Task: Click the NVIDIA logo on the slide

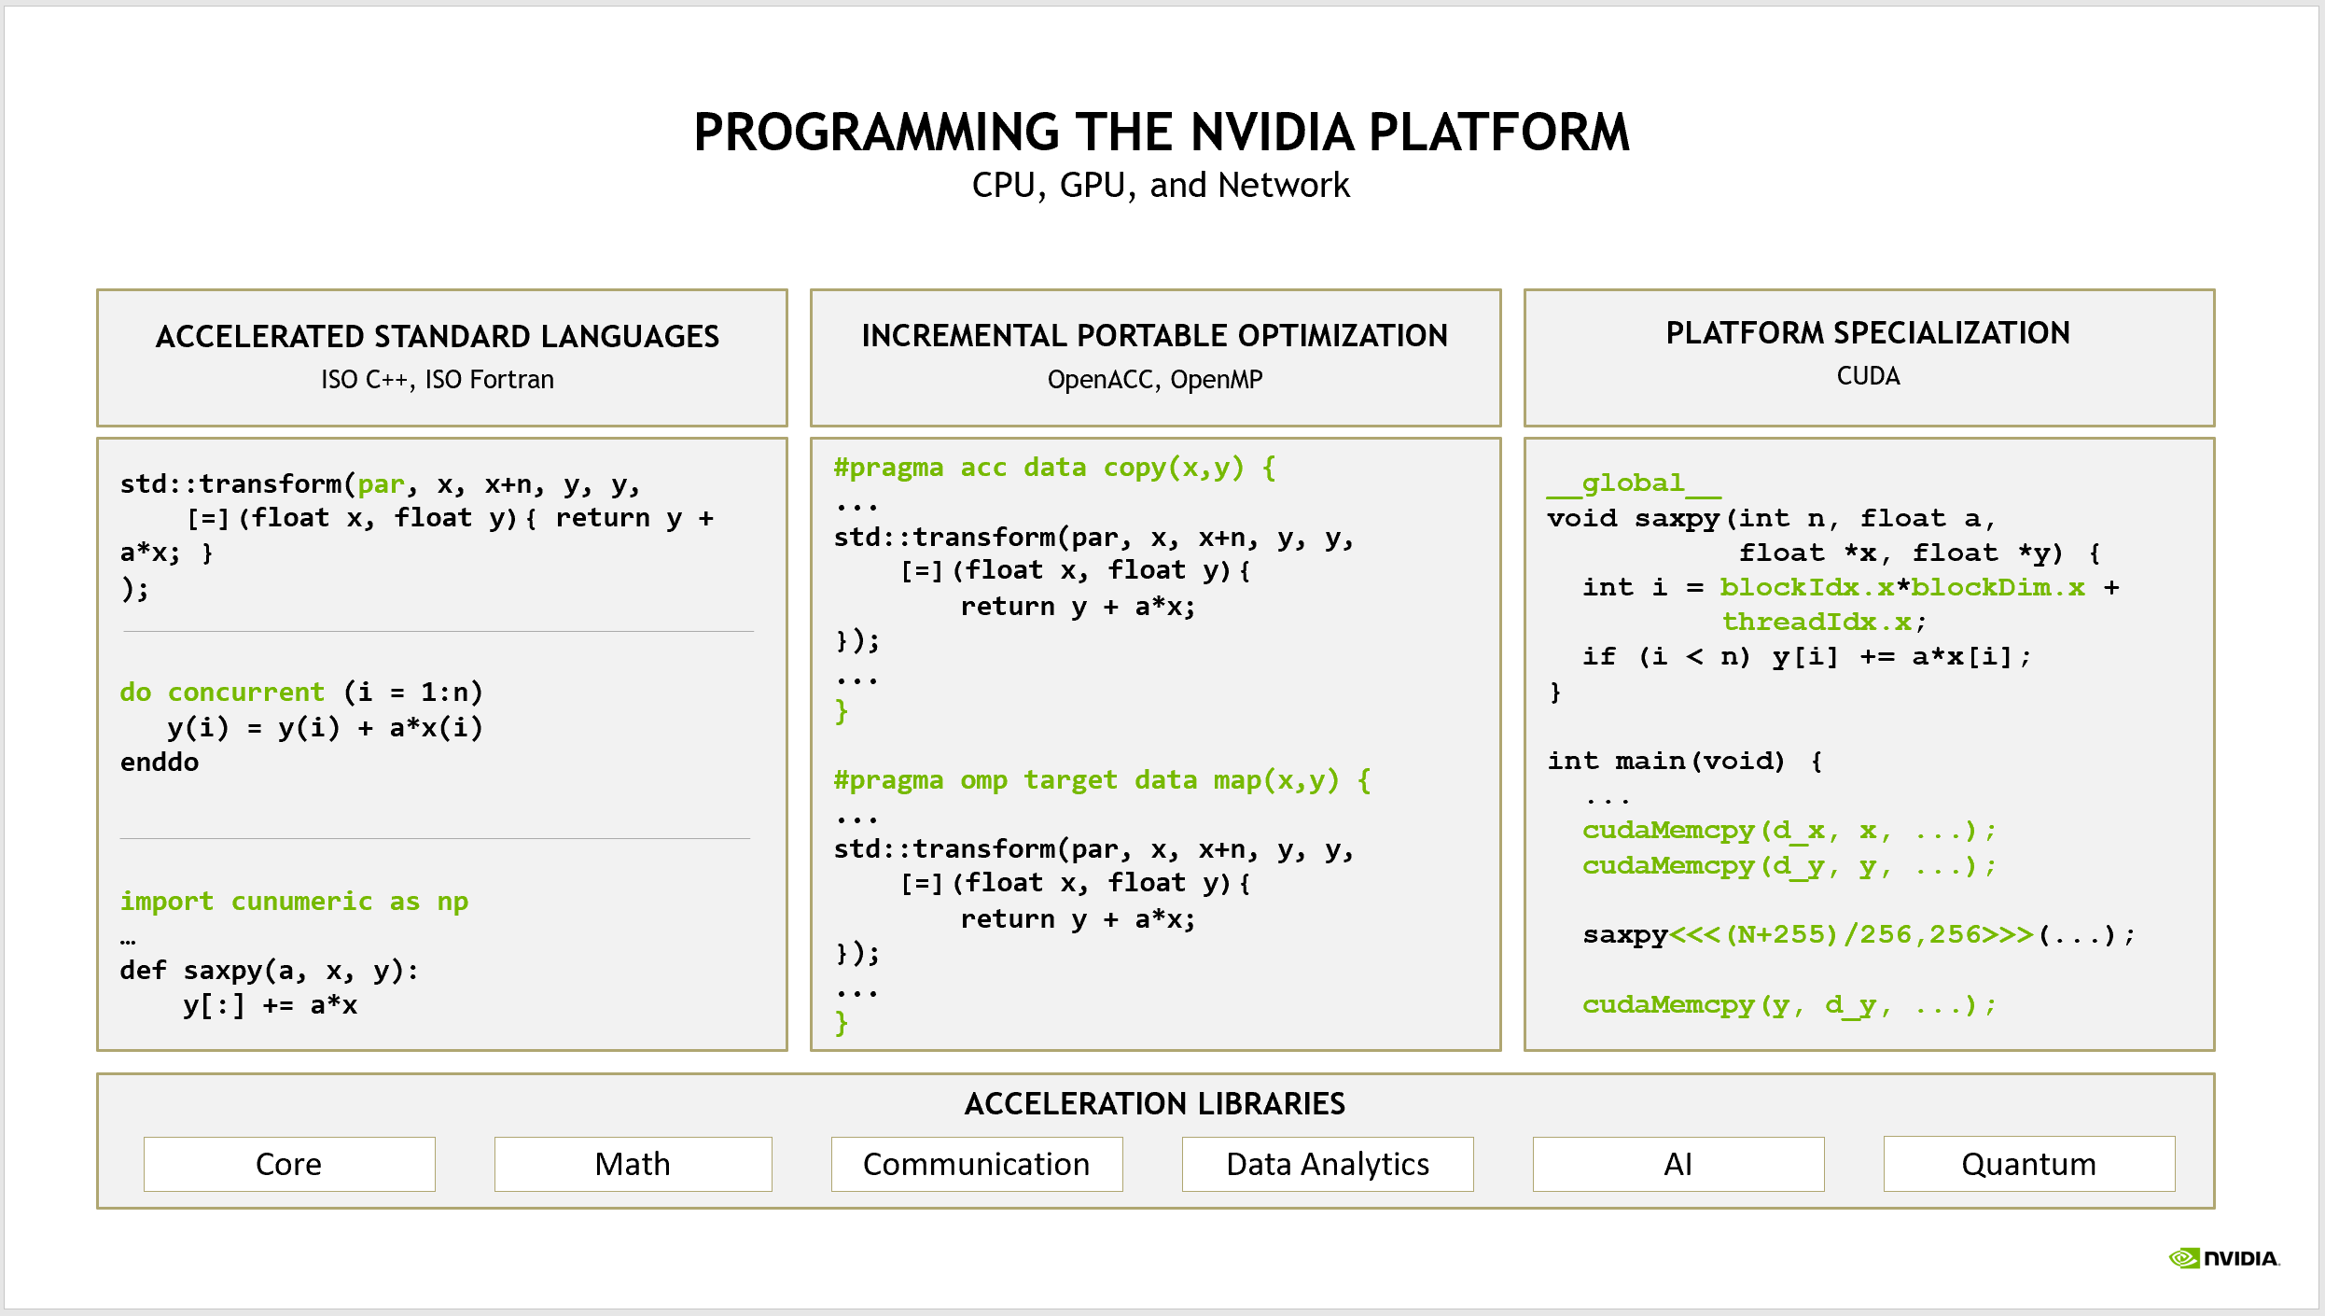Action: click(2224, 1258)
